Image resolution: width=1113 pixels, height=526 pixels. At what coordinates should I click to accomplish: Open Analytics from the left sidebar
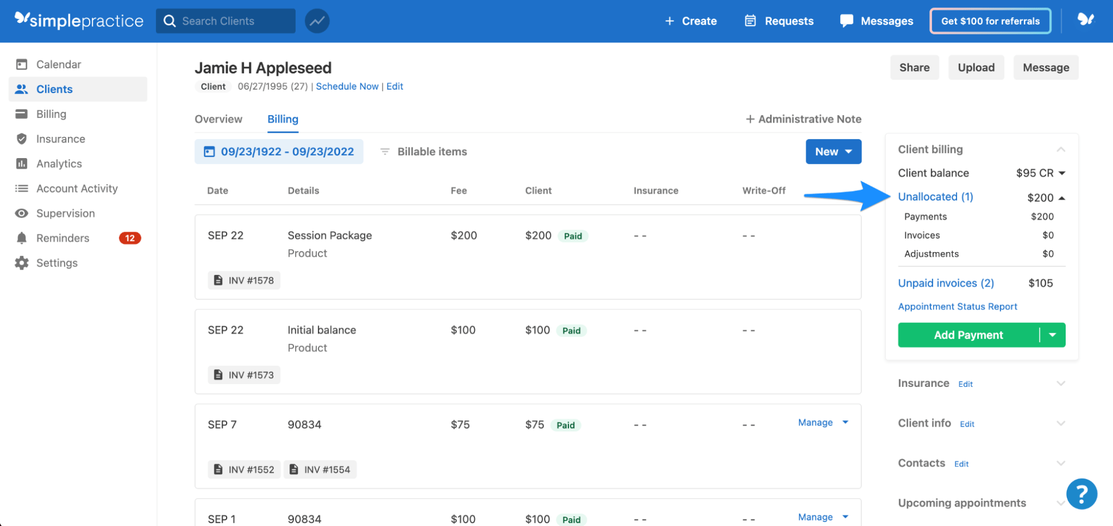pyautogui.click(x=58, y=163)
